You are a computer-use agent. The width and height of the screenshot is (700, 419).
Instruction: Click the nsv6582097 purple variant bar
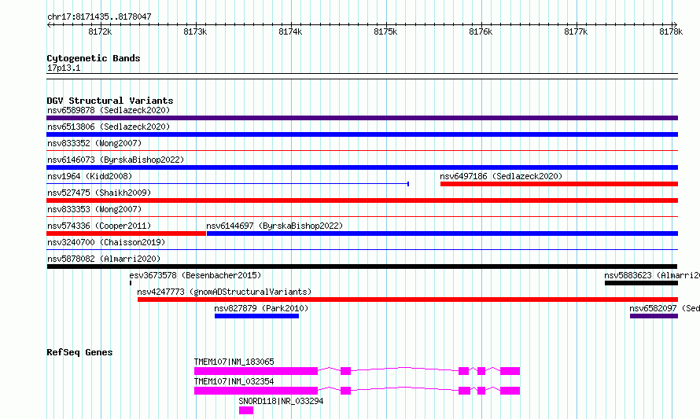[x=654, y=316]
